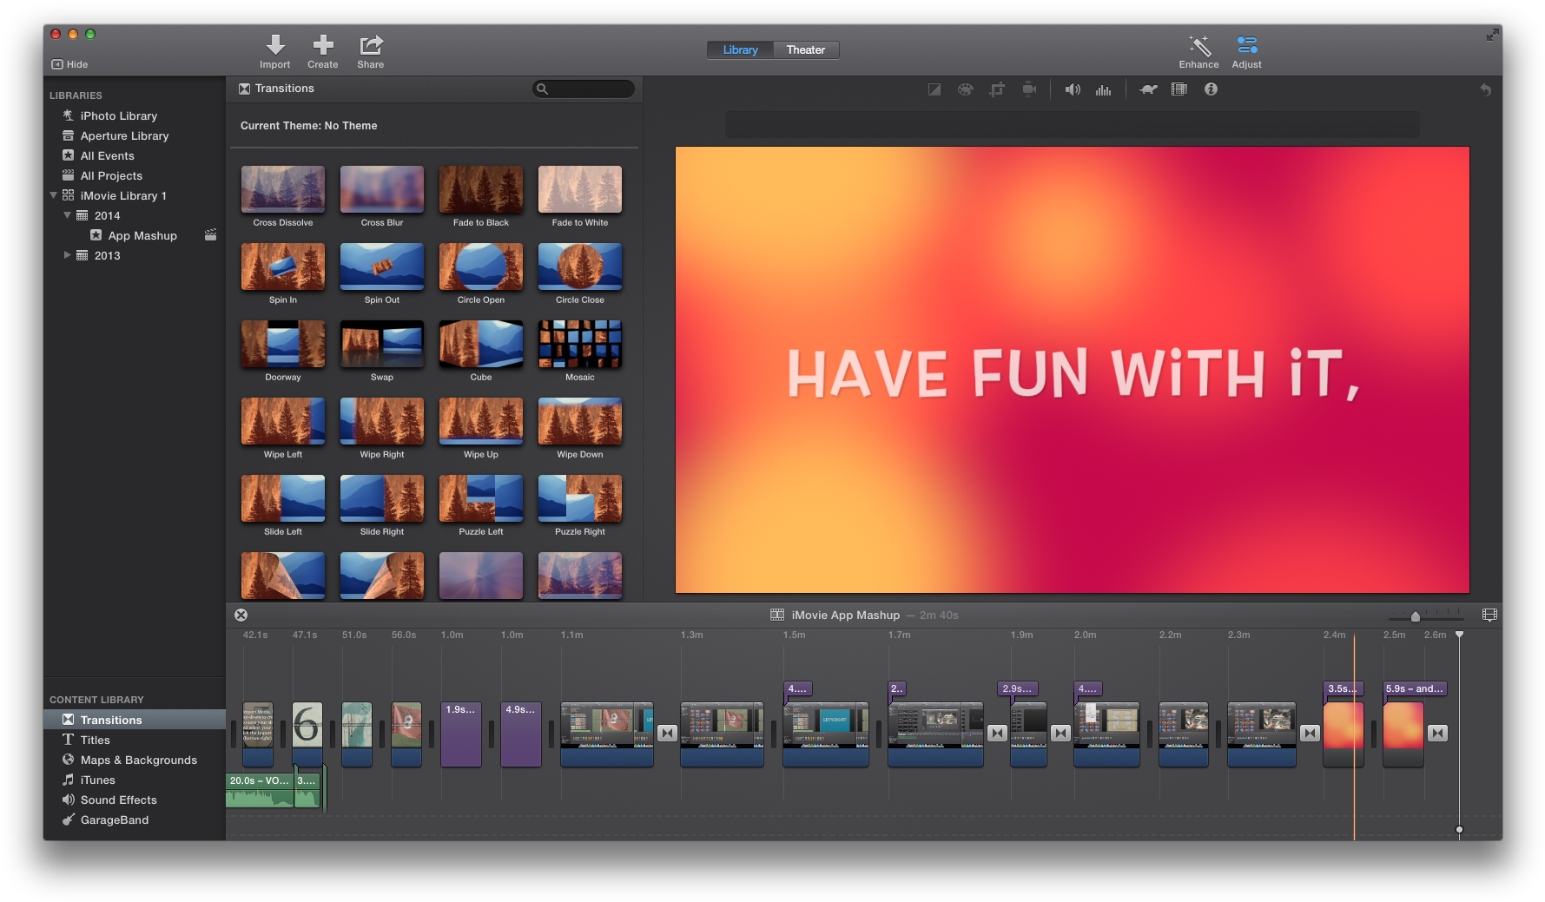Select iPhoto Library in sidebar
Screen dimensions: 1545x902
coord(119,115)
